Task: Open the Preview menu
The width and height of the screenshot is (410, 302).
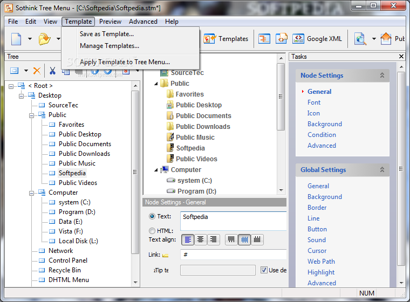Action: pos(110,22)
